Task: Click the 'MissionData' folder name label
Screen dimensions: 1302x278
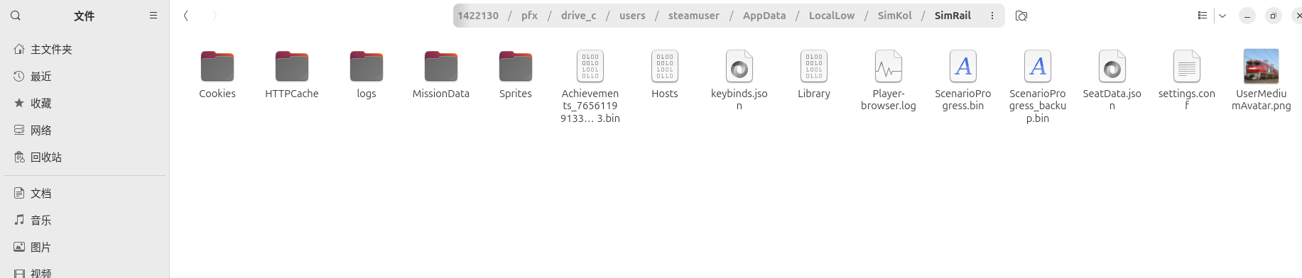Action: pyautogui.click(x=441, y=94)
